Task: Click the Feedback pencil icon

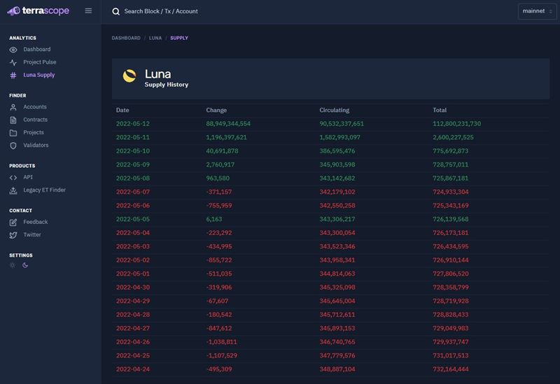Action: pos(13,222)
